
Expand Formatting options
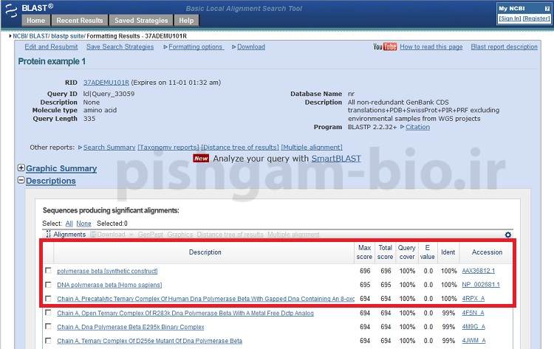[x=195, y=46]
